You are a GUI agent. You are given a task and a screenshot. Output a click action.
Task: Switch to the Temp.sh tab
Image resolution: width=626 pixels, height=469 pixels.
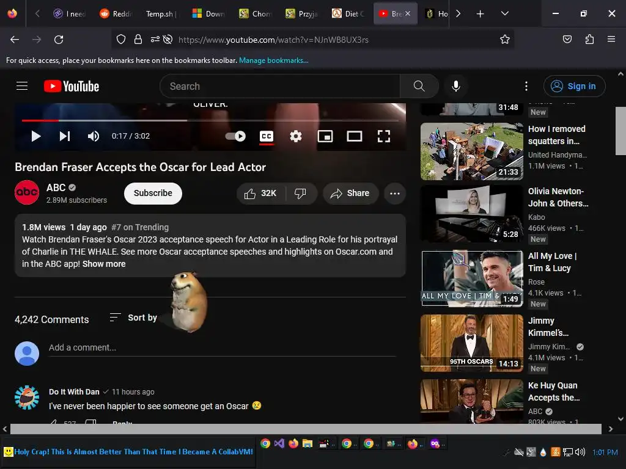coord(161,13)
